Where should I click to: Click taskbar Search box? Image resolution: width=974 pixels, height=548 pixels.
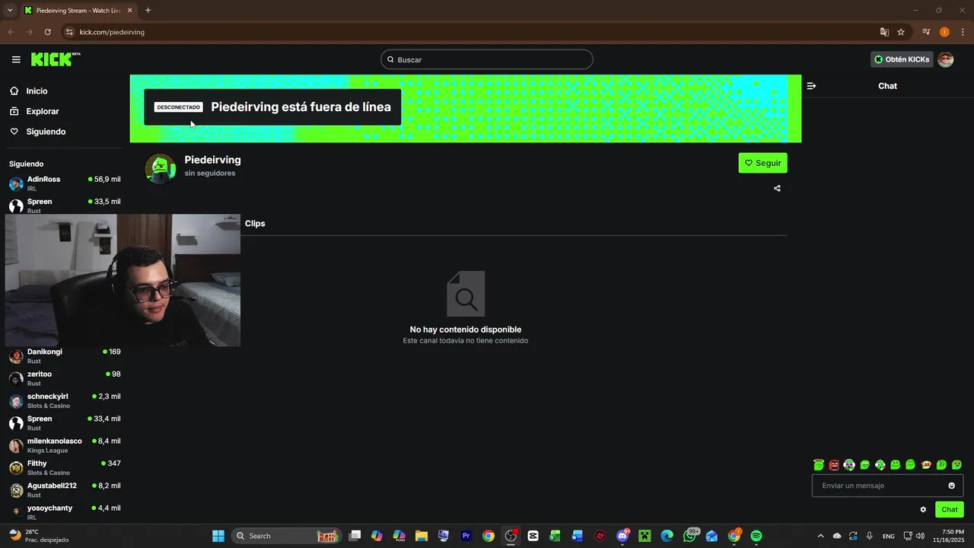pyautogui.click(x=285, y=536)
